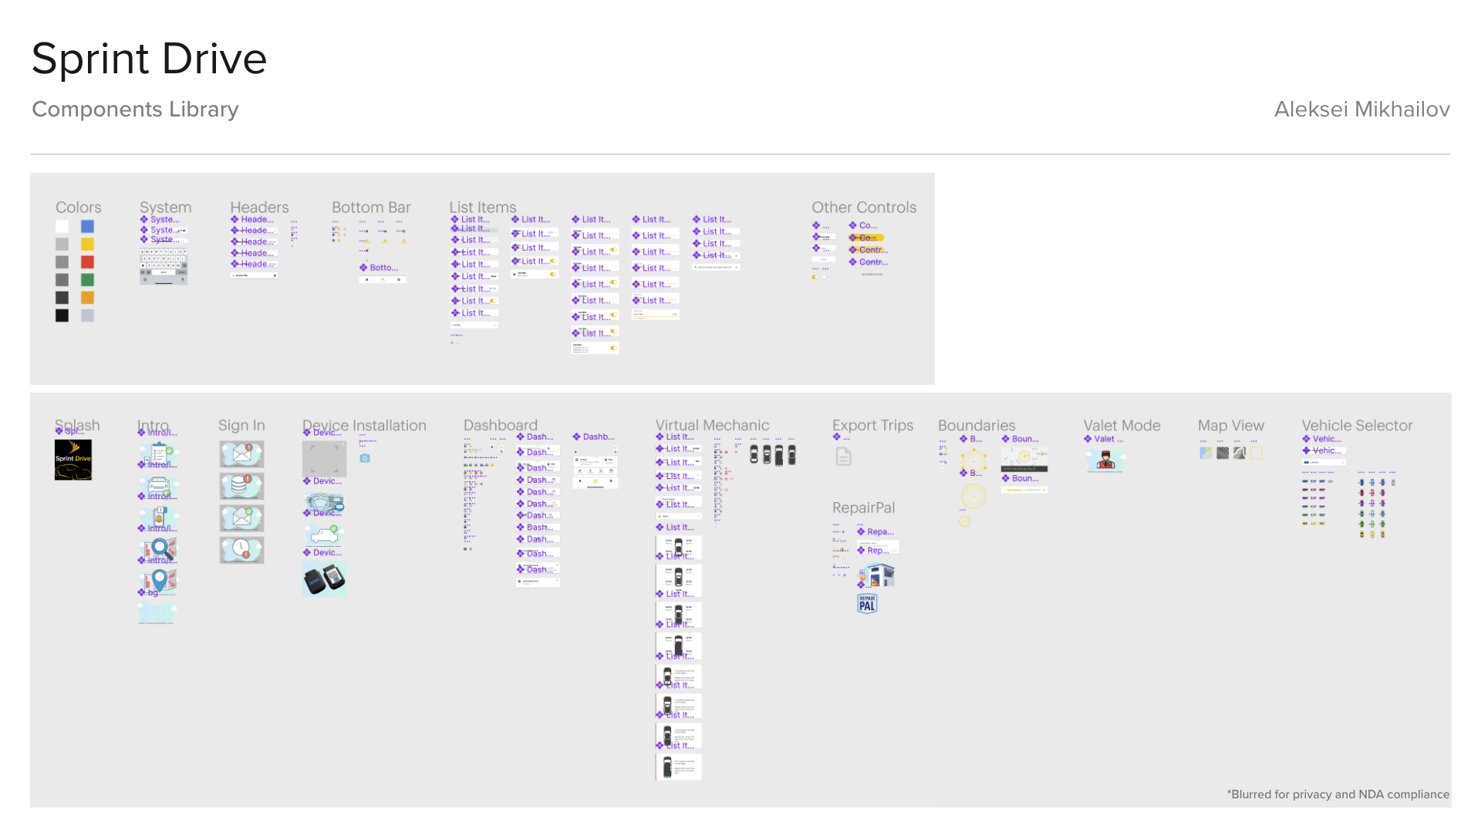Select the empty yellow-outlined map view tile
The width and height of the screenshot is (1481, 833).
[1257, 453]
